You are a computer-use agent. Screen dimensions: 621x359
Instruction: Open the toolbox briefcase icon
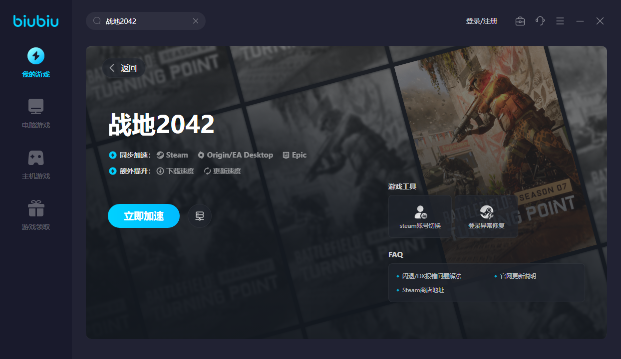[x=520, y=21]
